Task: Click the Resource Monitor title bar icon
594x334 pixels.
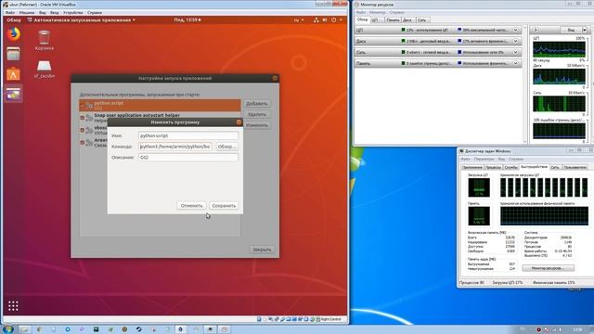Action: point(356,5)
